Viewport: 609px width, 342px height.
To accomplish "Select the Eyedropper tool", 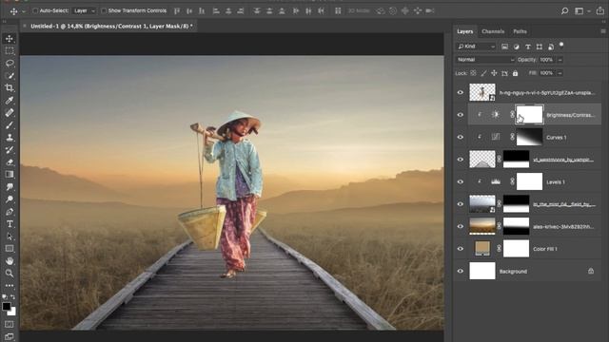I will pos(10,101).
